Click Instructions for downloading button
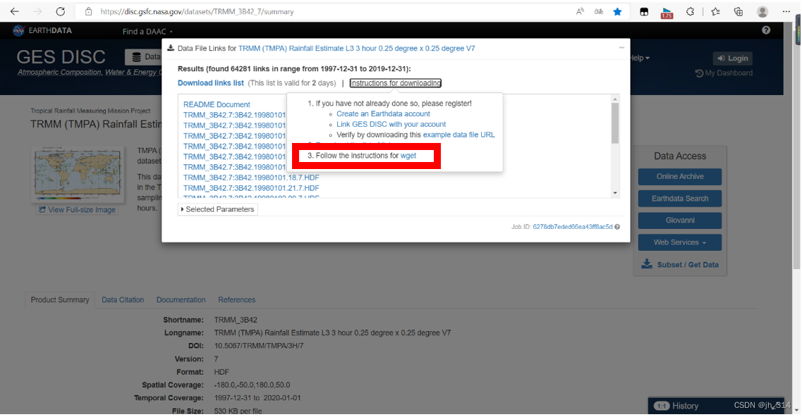Image resolution: width=802 pixels, height=417 pixels. pos(396,83)
